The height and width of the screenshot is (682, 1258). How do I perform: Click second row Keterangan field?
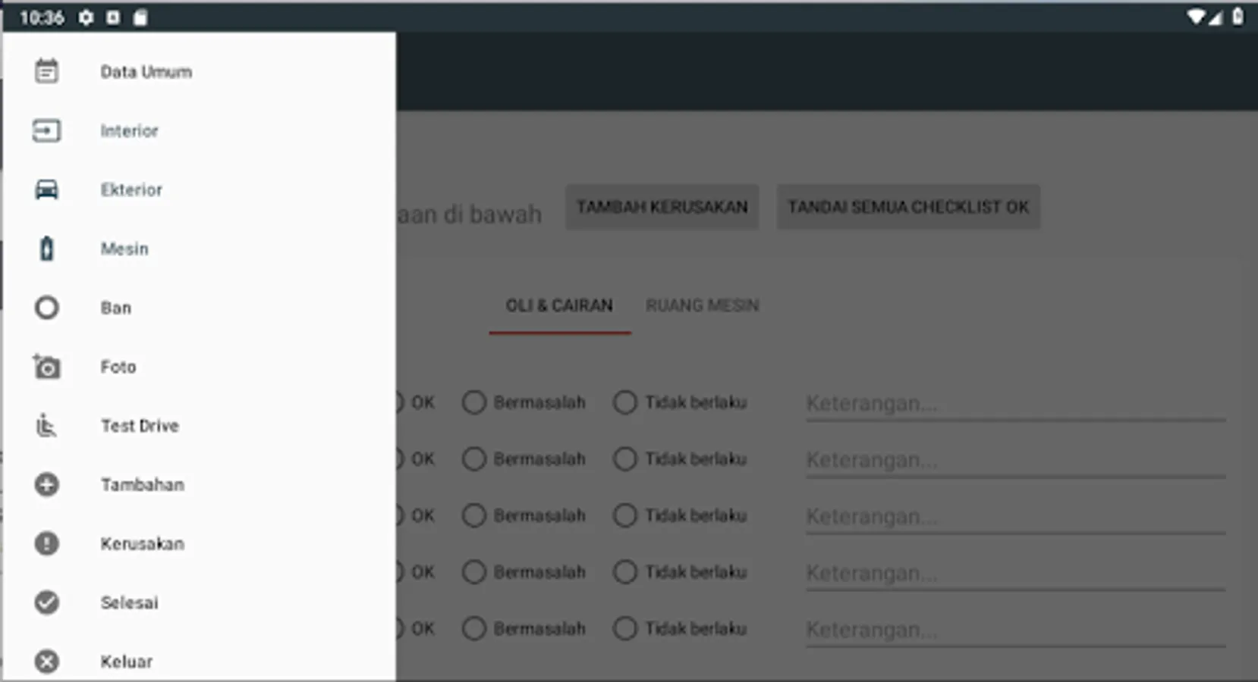click(x=1015, y=460)
